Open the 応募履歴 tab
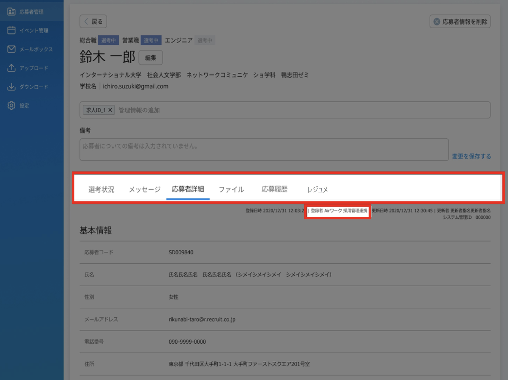The height and width of the screenshot is (380, 508). [x=274, y=189]
